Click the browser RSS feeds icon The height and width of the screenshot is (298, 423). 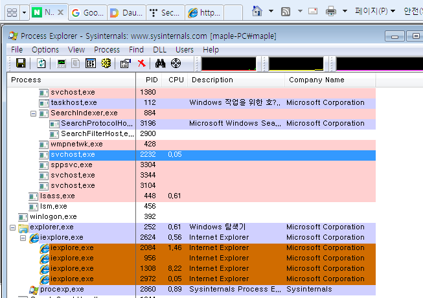[286, 12]
